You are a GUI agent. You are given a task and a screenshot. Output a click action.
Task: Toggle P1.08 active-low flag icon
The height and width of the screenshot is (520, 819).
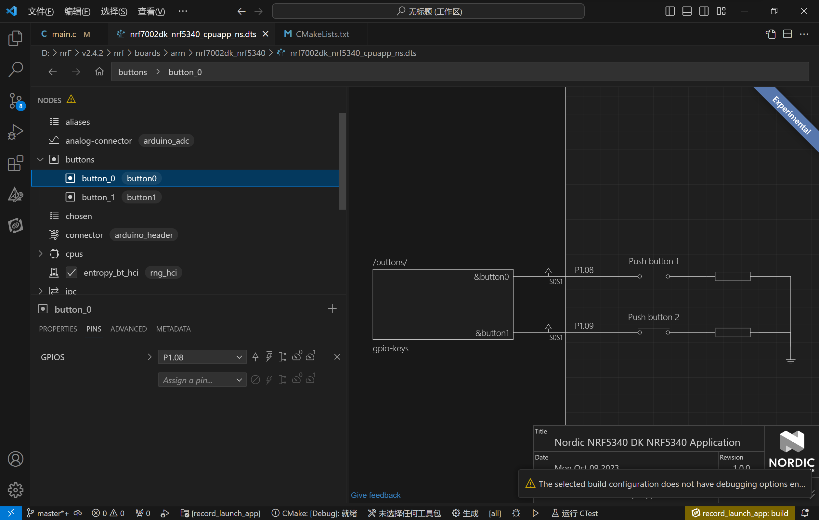pos(269,357)
